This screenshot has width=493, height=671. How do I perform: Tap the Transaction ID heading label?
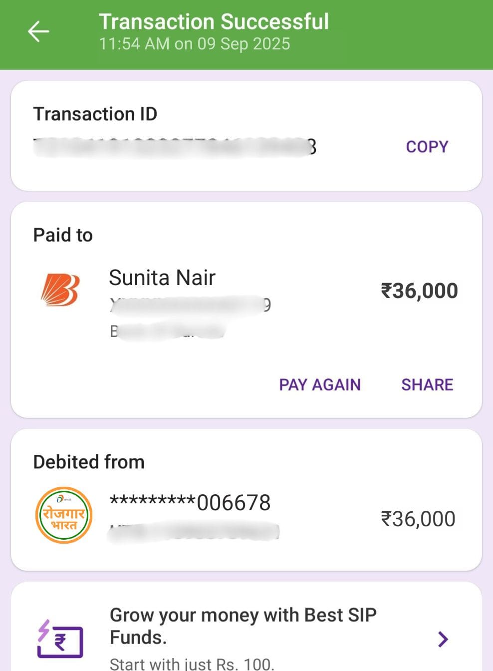click(x=95, y=114)
